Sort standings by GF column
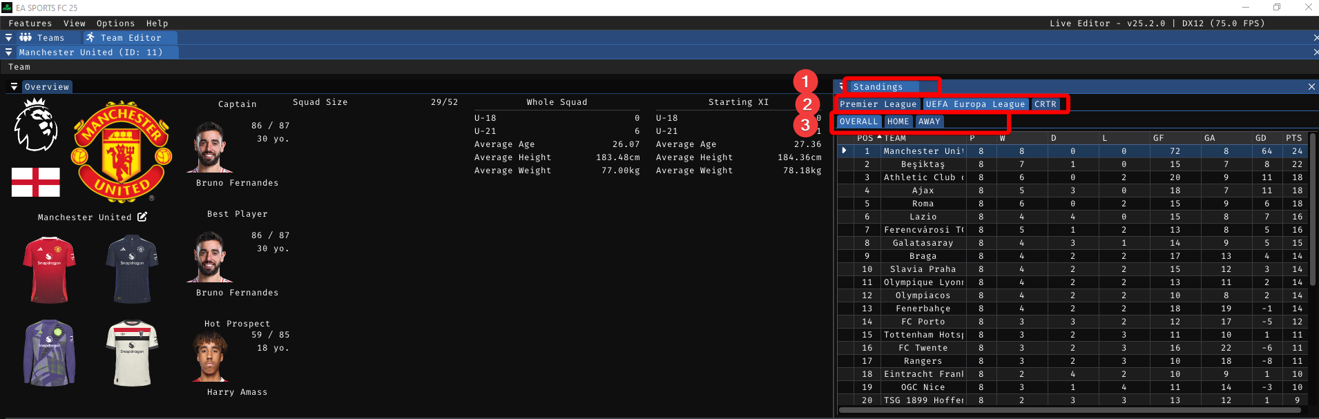The height and width of the screenshot is (419, 1319). [1175, 138]
